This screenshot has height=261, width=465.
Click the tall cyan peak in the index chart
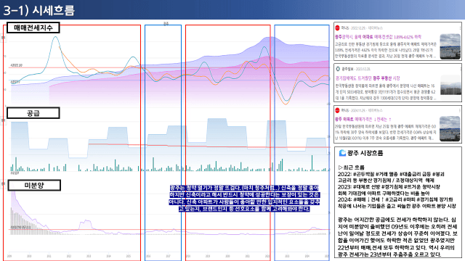coord(55,38)
